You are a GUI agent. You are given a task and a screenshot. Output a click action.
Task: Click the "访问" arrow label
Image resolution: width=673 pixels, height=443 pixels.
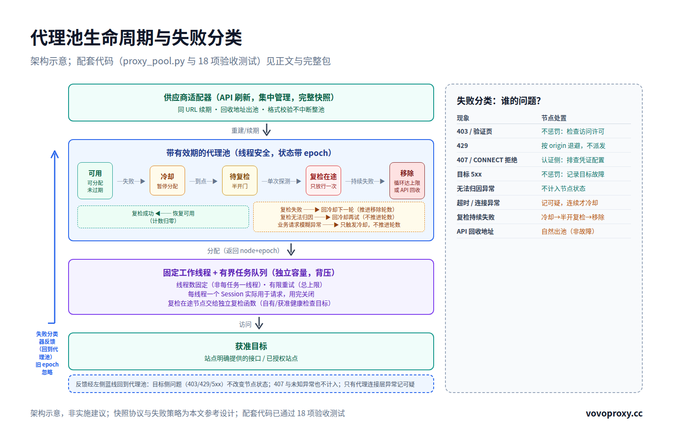[x=245, y=324]
